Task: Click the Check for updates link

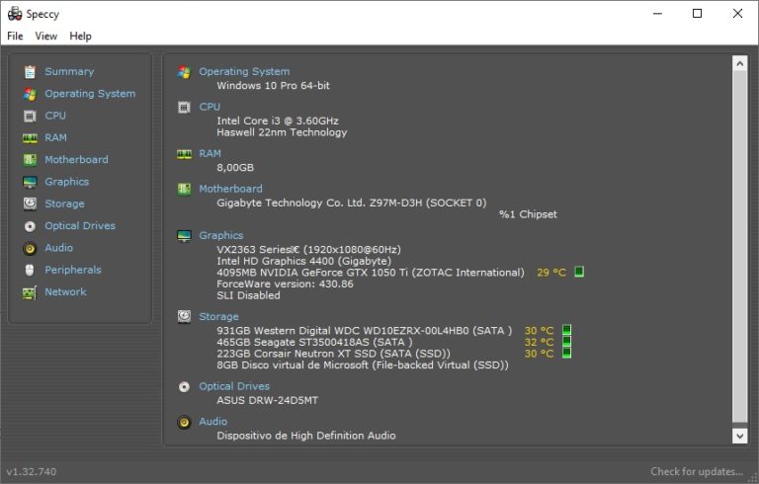Action: [x=696, y=472]
